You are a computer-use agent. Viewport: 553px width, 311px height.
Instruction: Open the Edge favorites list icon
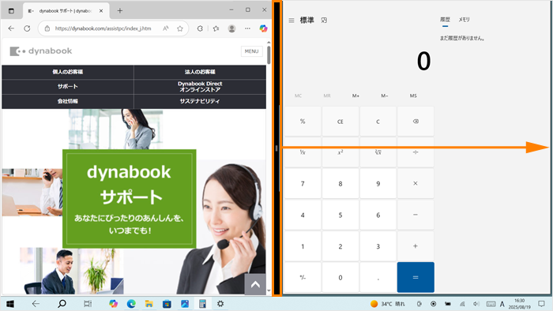coord(216,28)
